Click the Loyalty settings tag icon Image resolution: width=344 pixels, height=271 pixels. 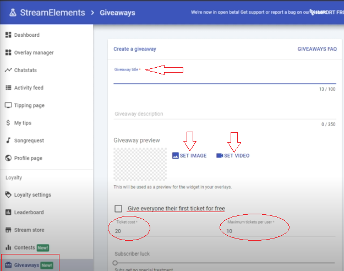[x=8, y=194]
